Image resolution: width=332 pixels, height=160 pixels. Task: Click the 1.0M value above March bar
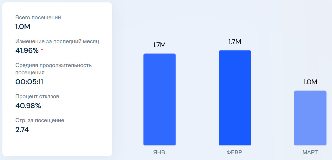310,82
